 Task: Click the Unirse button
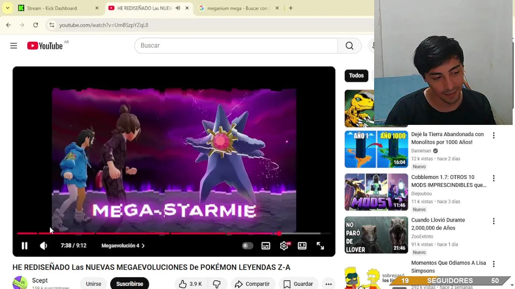(93, 284)
